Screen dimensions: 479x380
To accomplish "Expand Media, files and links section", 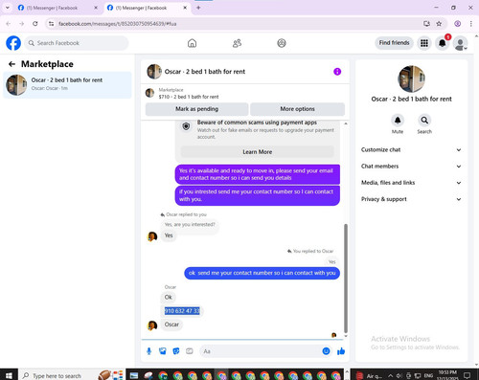I will click(411, 183).
